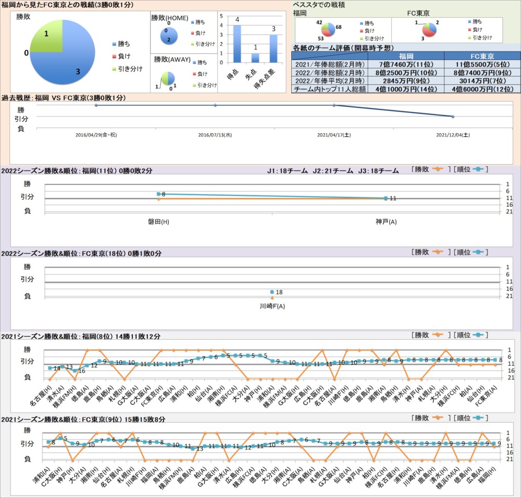Click the date label 2021/12/04(土)
521x498 pixels.
coord(453,135)
